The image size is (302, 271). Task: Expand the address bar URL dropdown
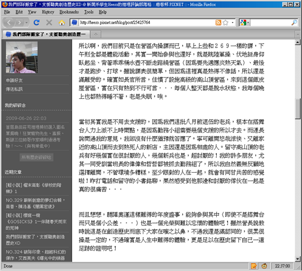[233, 23]
